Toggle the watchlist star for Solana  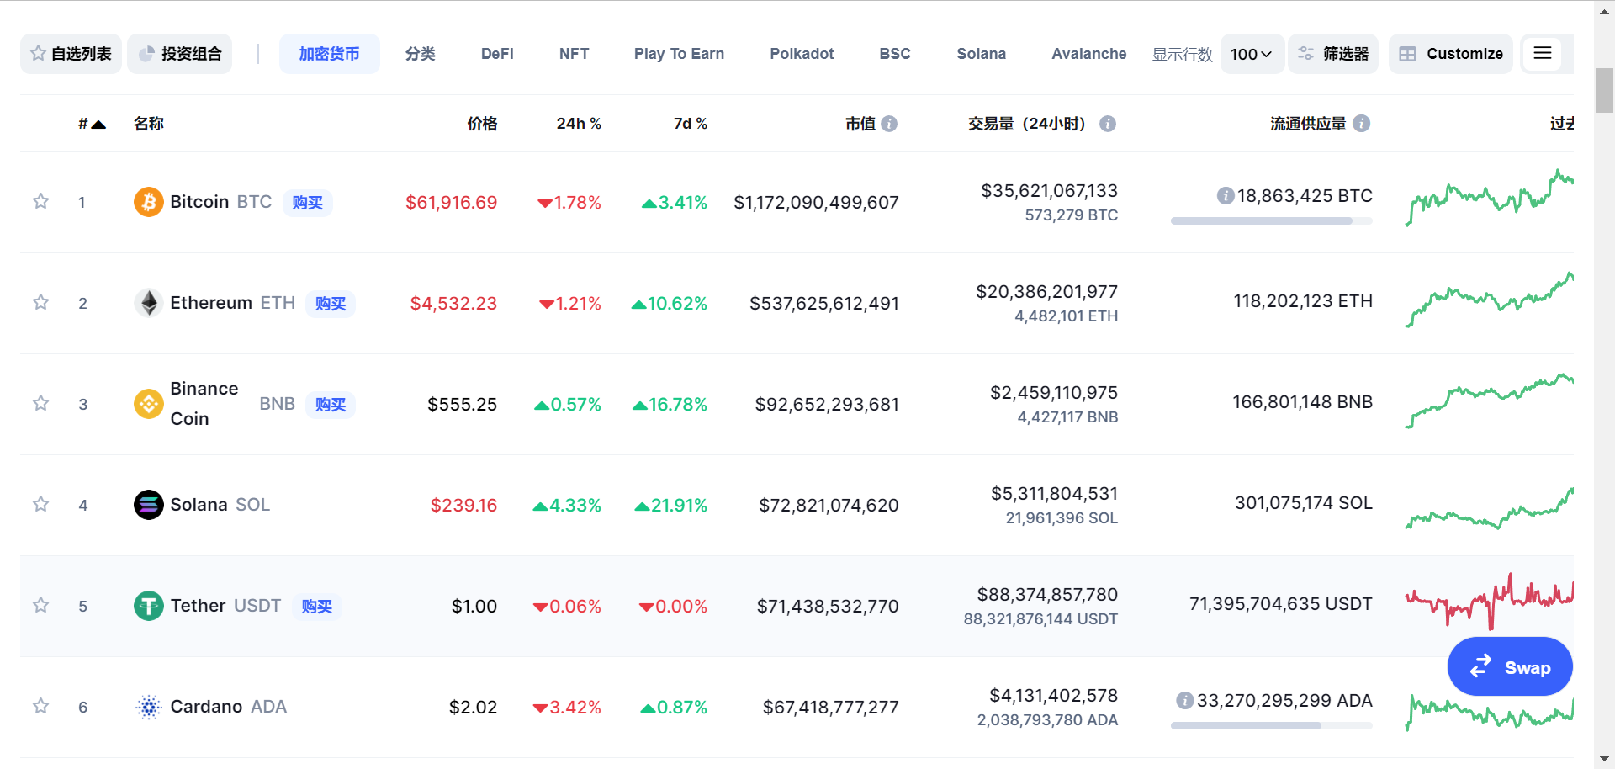point(40,504)
